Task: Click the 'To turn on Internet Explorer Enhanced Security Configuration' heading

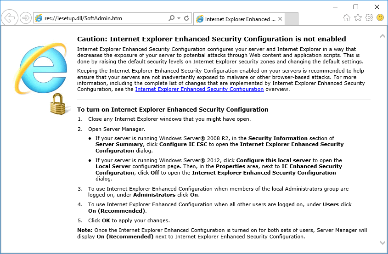Action: pos(173,109)
